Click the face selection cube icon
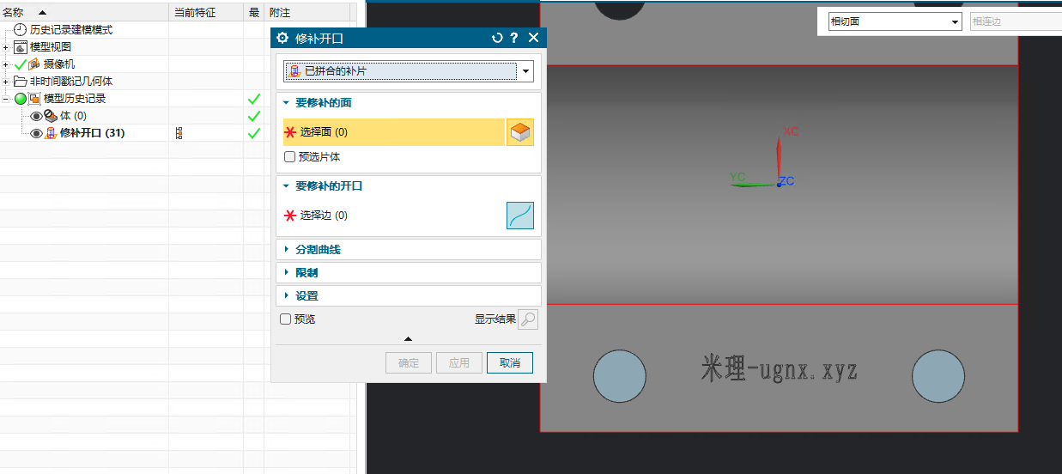 (x=520, y=132)
